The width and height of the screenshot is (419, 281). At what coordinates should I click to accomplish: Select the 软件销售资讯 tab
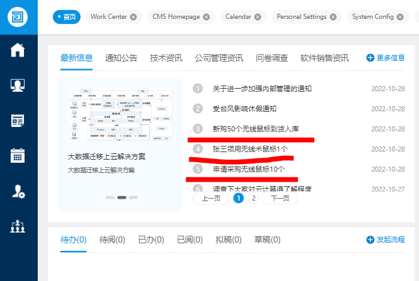click(325, 58)
